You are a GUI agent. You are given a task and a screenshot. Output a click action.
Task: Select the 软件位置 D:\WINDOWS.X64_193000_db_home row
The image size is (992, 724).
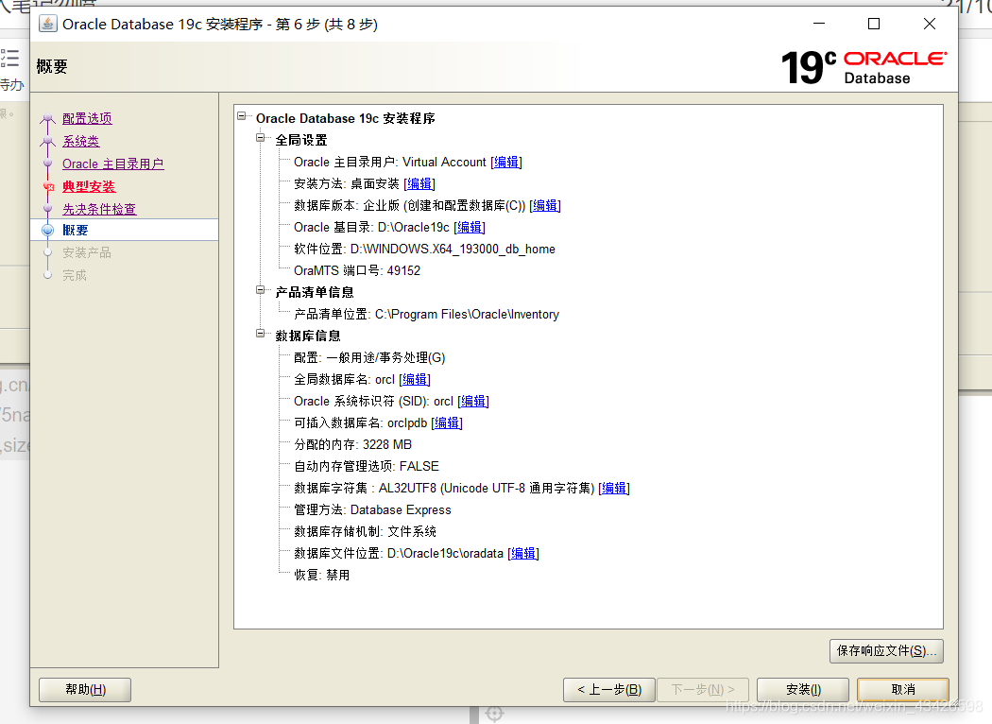[x=424, y=250]
